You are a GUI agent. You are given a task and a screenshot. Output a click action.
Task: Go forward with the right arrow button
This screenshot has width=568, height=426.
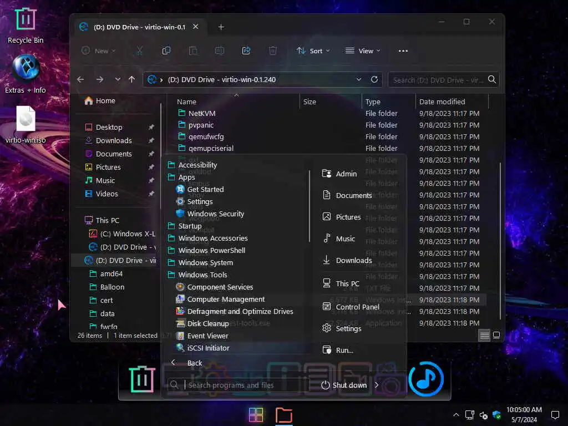[100, 79]
